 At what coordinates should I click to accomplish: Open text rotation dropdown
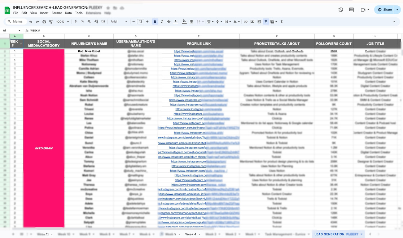pyautogui.click(x=236, y=22)
